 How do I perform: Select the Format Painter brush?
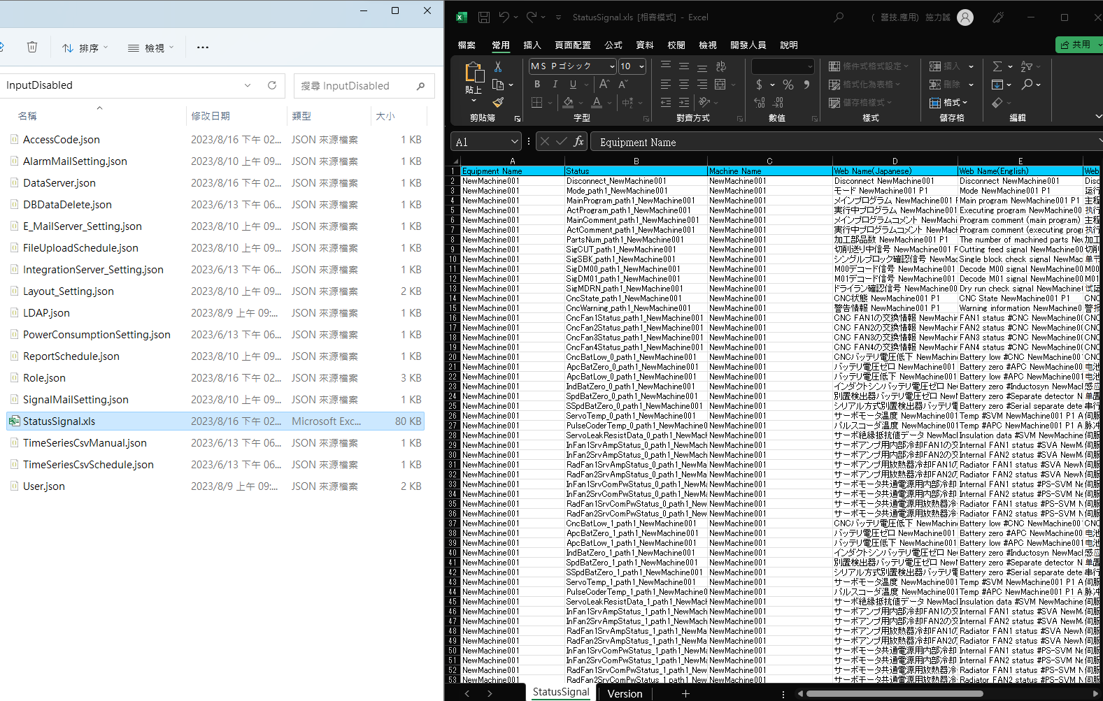[498, 102]
